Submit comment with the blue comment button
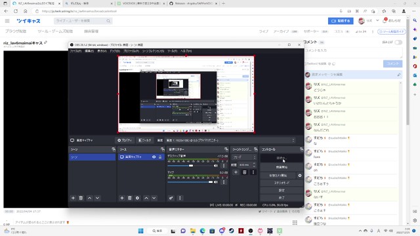Viewport: 420px width, 236px height. click(392, 64)
